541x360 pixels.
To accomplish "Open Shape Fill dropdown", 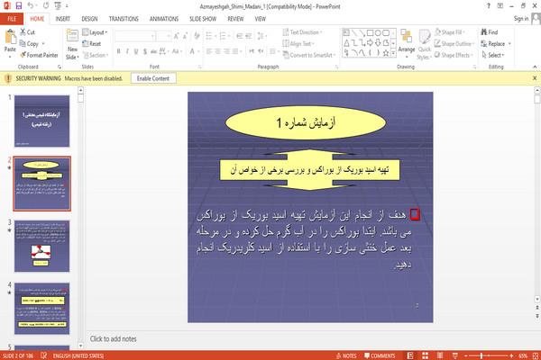I will coord(450,32).
